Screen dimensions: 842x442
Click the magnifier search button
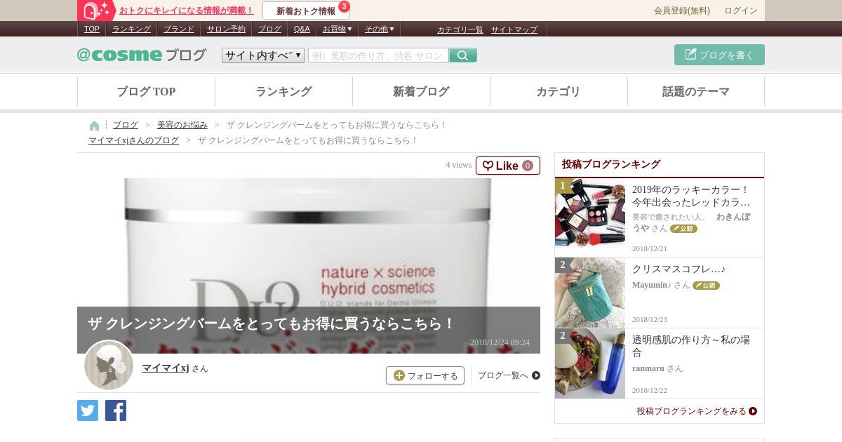[463, 55]
